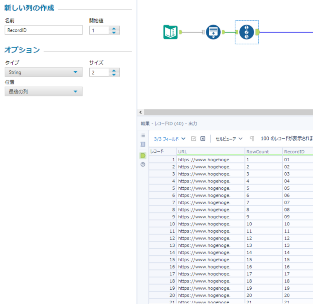Decrease the サイズ stepper value
The height and width of the screenshot is (304, 313).
pyautogui.click(x=114, y=74)
